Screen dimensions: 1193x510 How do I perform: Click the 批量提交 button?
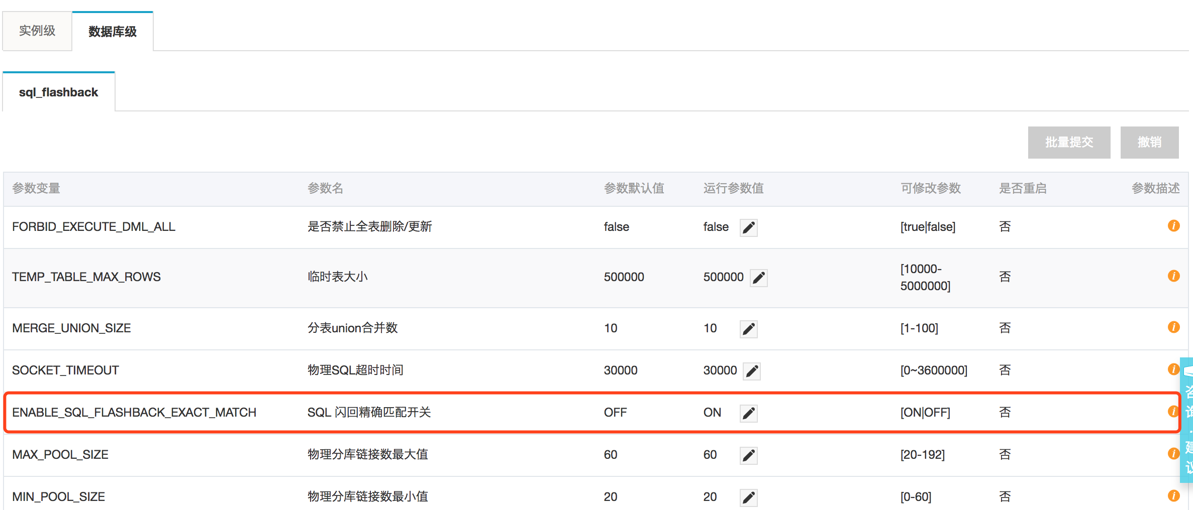pos(1069,143)
